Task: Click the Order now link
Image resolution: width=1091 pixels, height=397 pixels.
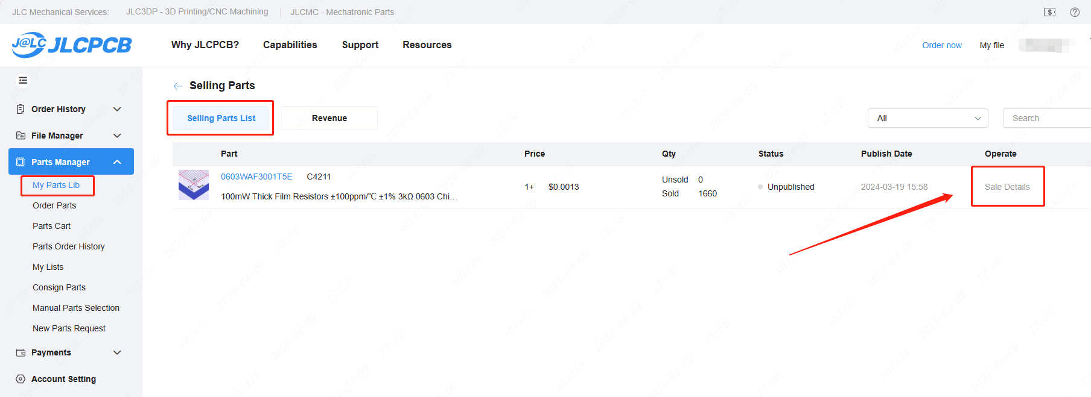Action: [x=942, y=45]
